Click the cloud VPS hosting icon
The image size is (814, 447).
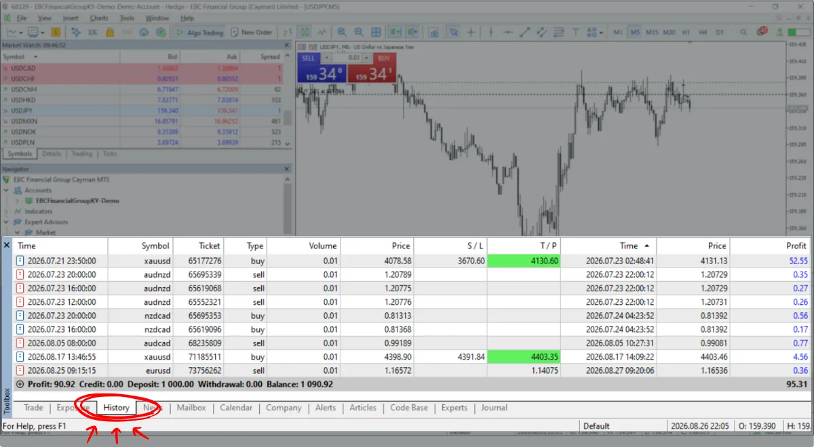[x=144, y=32]
